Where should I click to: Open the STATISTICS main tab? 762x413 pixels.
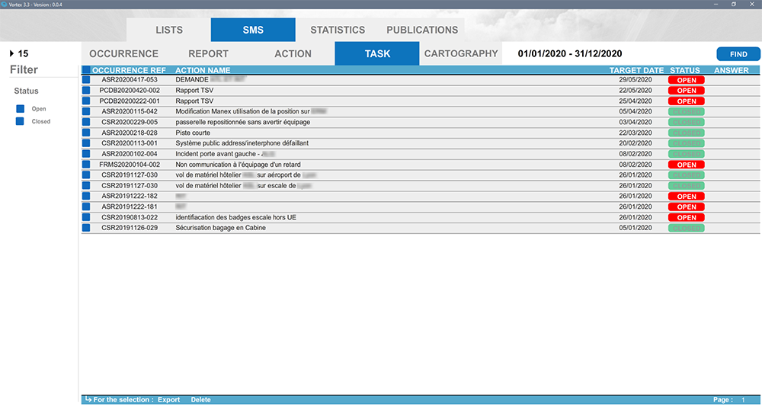point(337,30)
